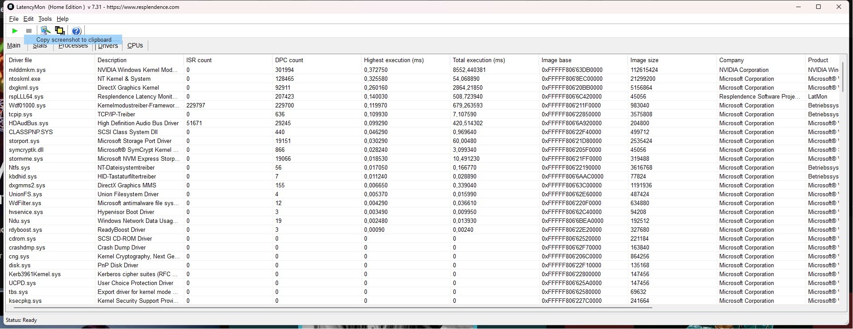Select the storport.sys driver row
Image resolution: width=853 pixels, height=329 pixels.
click(x=423, y=141)
